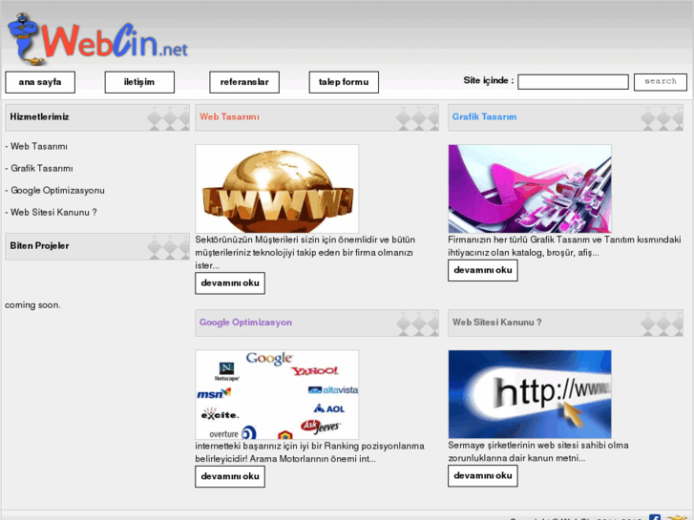Click the Google Optimizasyon section heading
The image size is (694, 520).
click(x=245, y=322)
